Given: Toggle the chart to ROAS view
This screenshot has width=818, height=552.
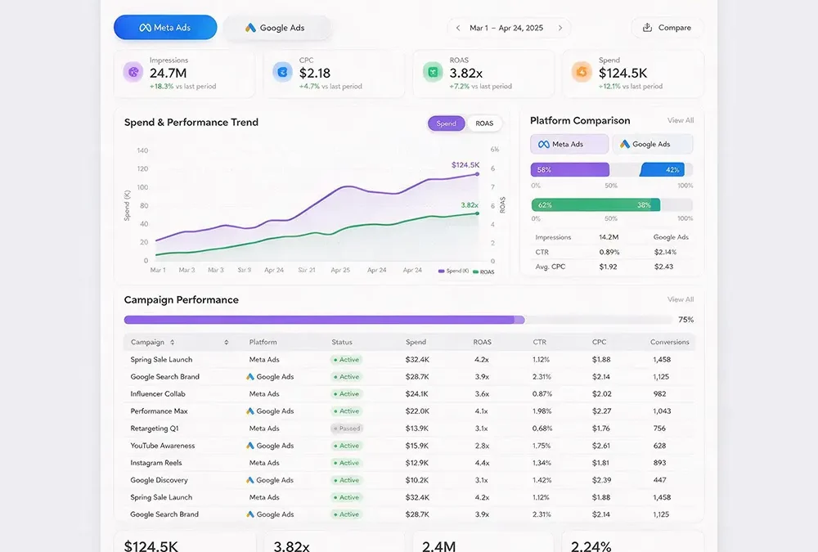Looking at the screenshot, I should point(484,123).
